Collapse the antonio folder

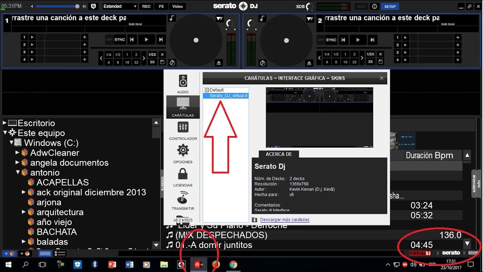[17, 172]
